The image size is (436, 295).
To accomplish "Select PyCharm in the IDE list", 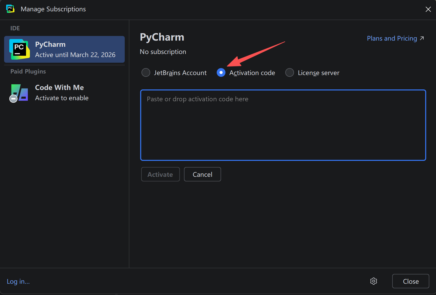I will (64, 49).
